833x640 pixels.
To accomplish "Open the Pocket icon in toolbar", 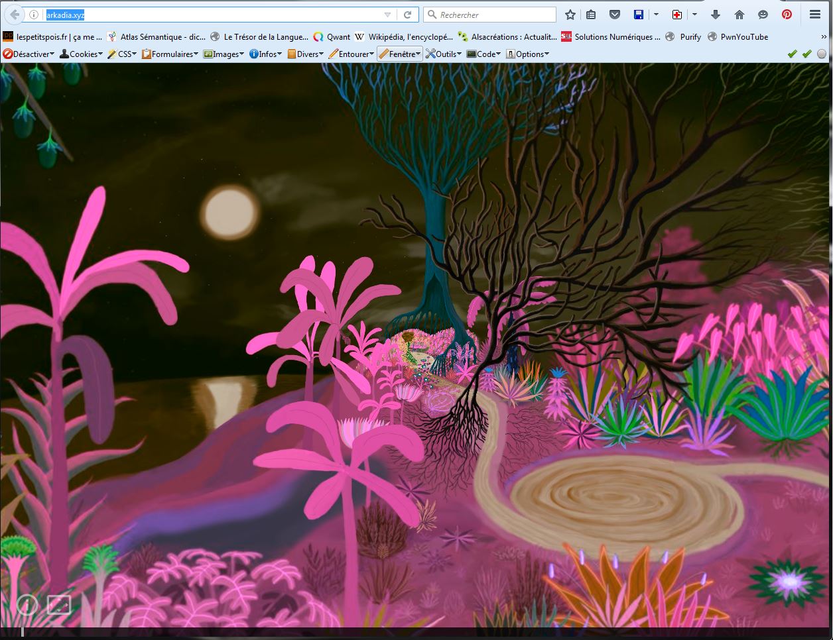I will coord(615,15).
